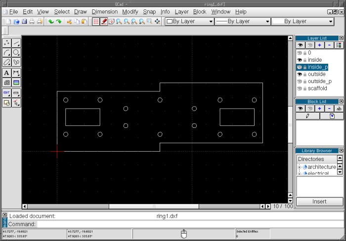This screenshot has height=241, width=346.
Task: Show the scaffold layer
Action: click(x=300, y=88)
